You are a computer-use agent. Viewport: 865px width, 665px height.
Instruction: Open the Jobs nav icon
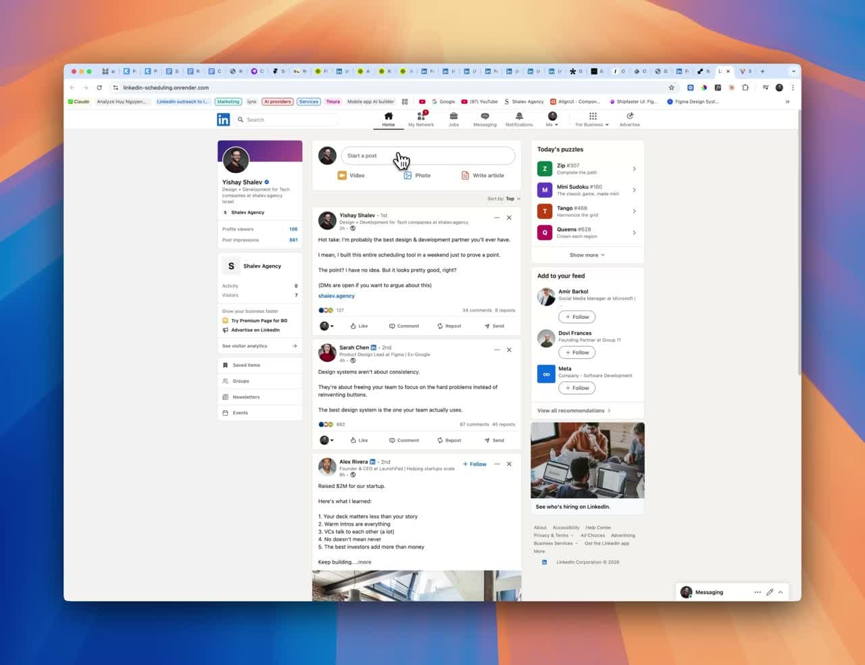pos(453,120)
